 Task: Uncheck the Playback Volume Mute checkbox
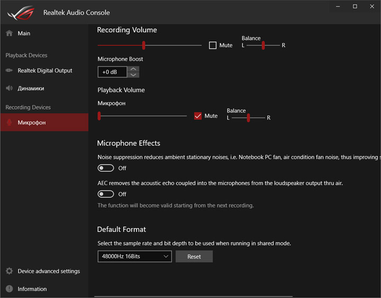point(198,116)
